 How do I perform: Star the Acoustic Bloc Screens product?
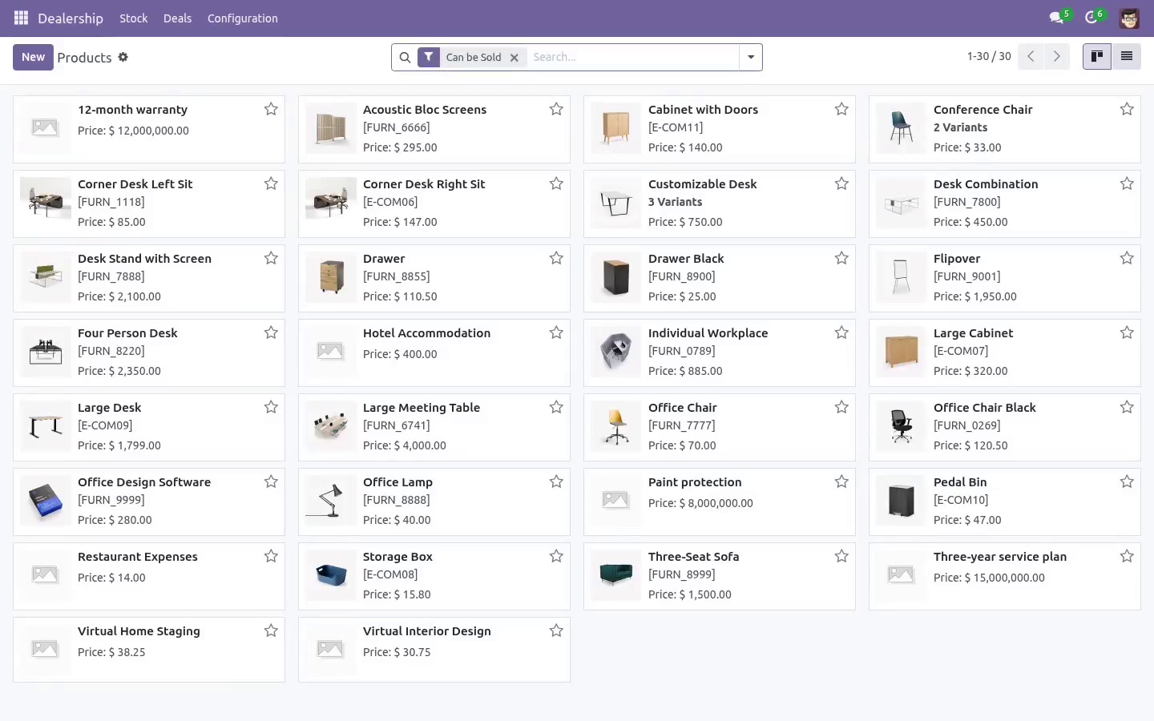coord(556,109)
